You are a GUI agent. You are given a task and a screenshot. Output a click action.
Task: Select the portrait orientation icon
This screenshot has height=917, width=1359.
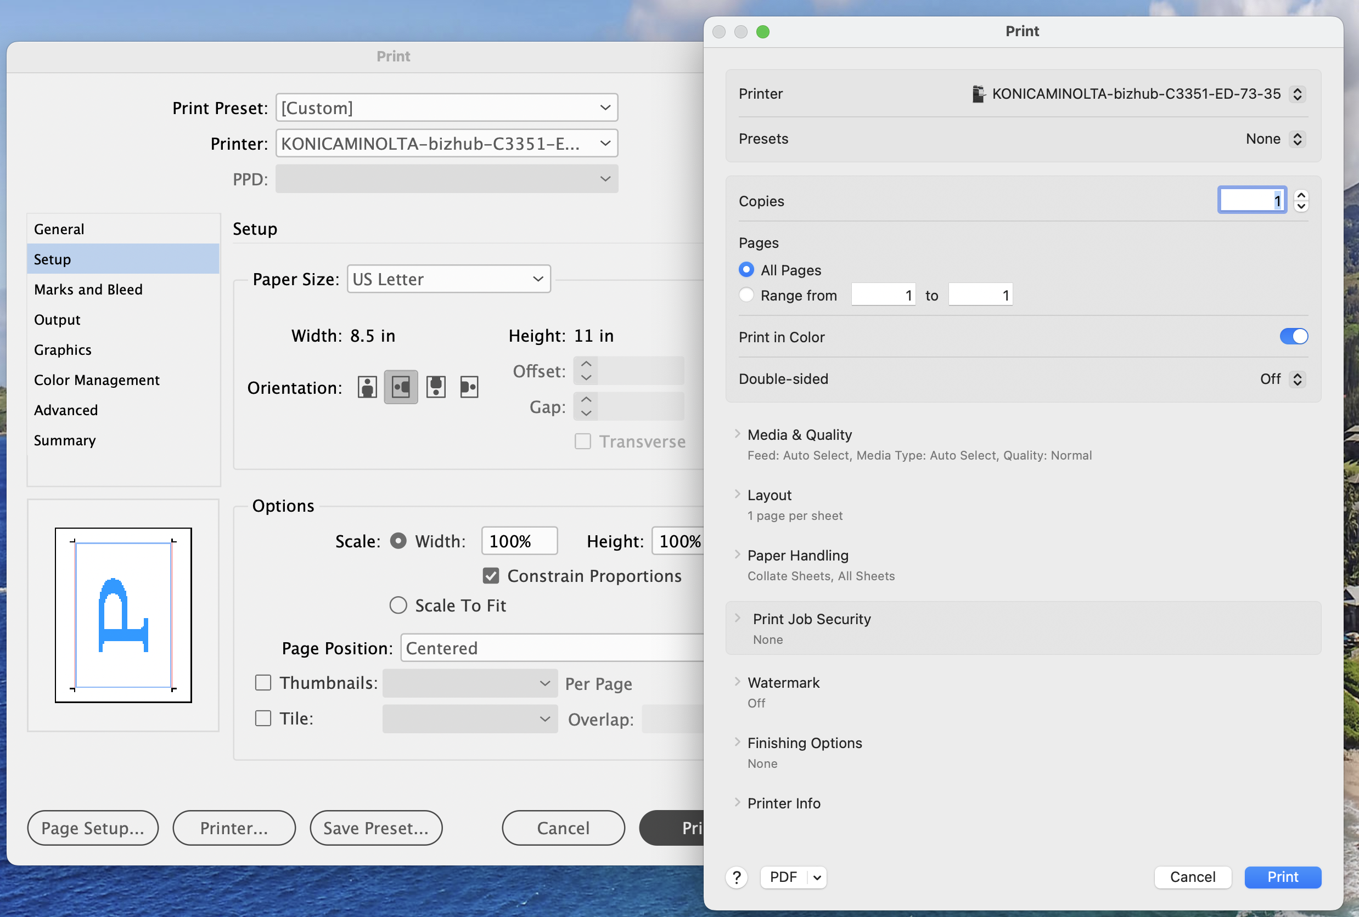coord(367,386)
